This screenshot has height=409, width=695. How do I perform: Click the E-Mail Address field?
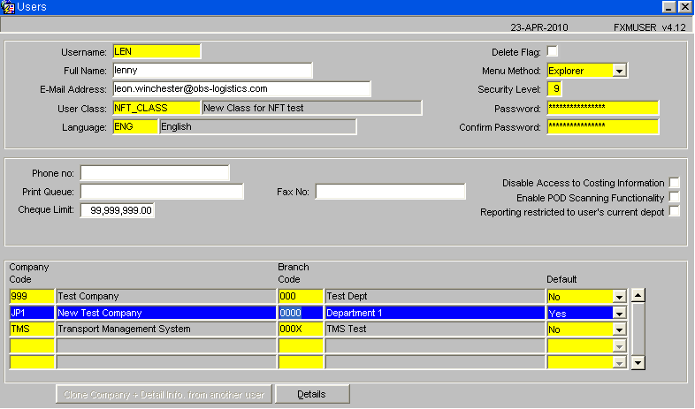(242, 89)
